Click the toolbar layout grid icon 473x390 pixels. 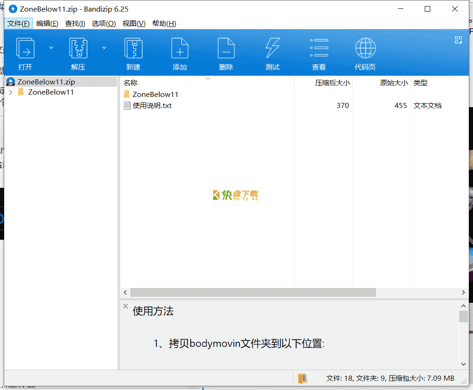click(458, 40)
